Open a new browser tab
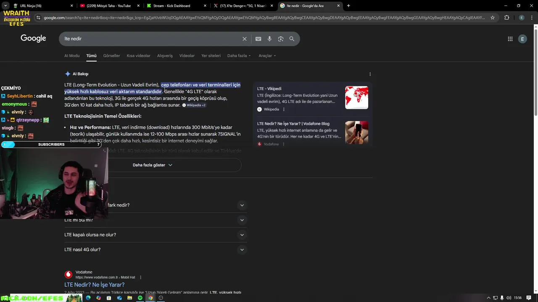 pos(348,6)
